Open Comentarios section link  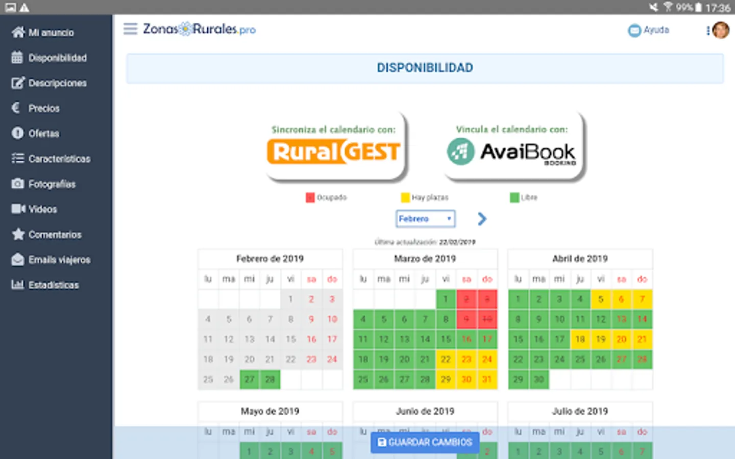tap(56, 234)
